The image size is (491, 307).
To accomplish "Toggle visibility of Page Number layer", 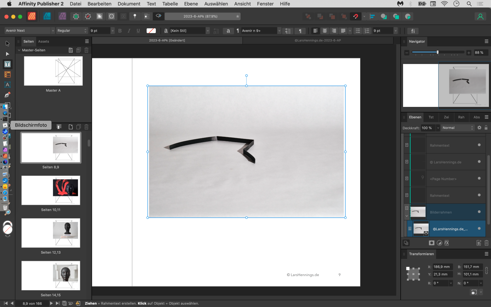I will click(x=479, y=178).
